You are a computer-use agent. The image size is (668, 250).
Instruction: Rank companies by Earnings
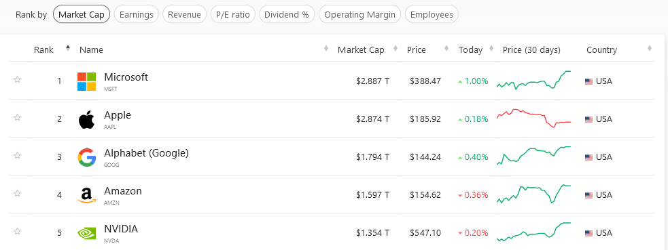click(137, 14)
